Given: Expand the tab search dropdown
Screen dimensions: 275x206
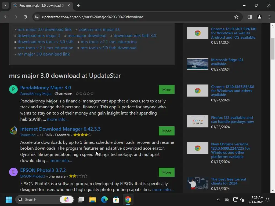Looking at the screenshot, I should pos(5,5).
